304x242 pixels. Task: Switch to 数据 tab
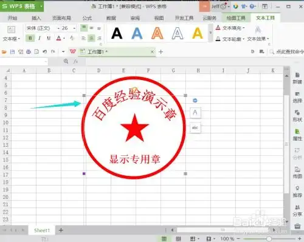coord(111,18)
